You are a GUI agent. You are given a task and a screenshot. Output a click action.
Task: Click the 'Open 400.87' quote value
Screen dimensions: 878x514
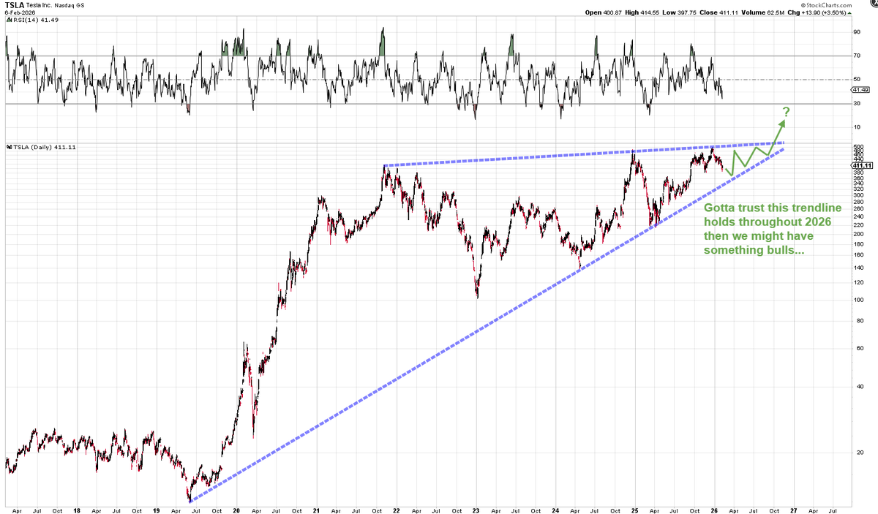(x=604, y=14)
